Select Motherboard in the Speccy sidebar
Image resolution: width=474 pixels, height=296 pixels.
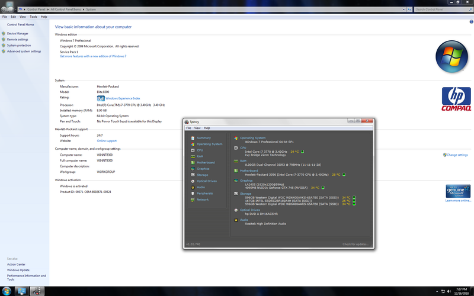point(206,162)
